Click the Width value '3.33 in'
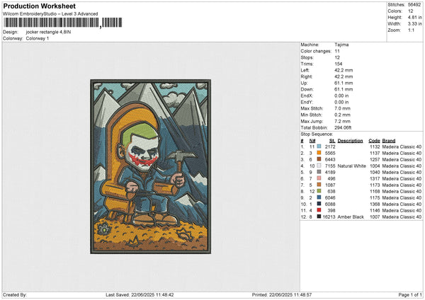425x300 pixels. click(x=414, y=24)
